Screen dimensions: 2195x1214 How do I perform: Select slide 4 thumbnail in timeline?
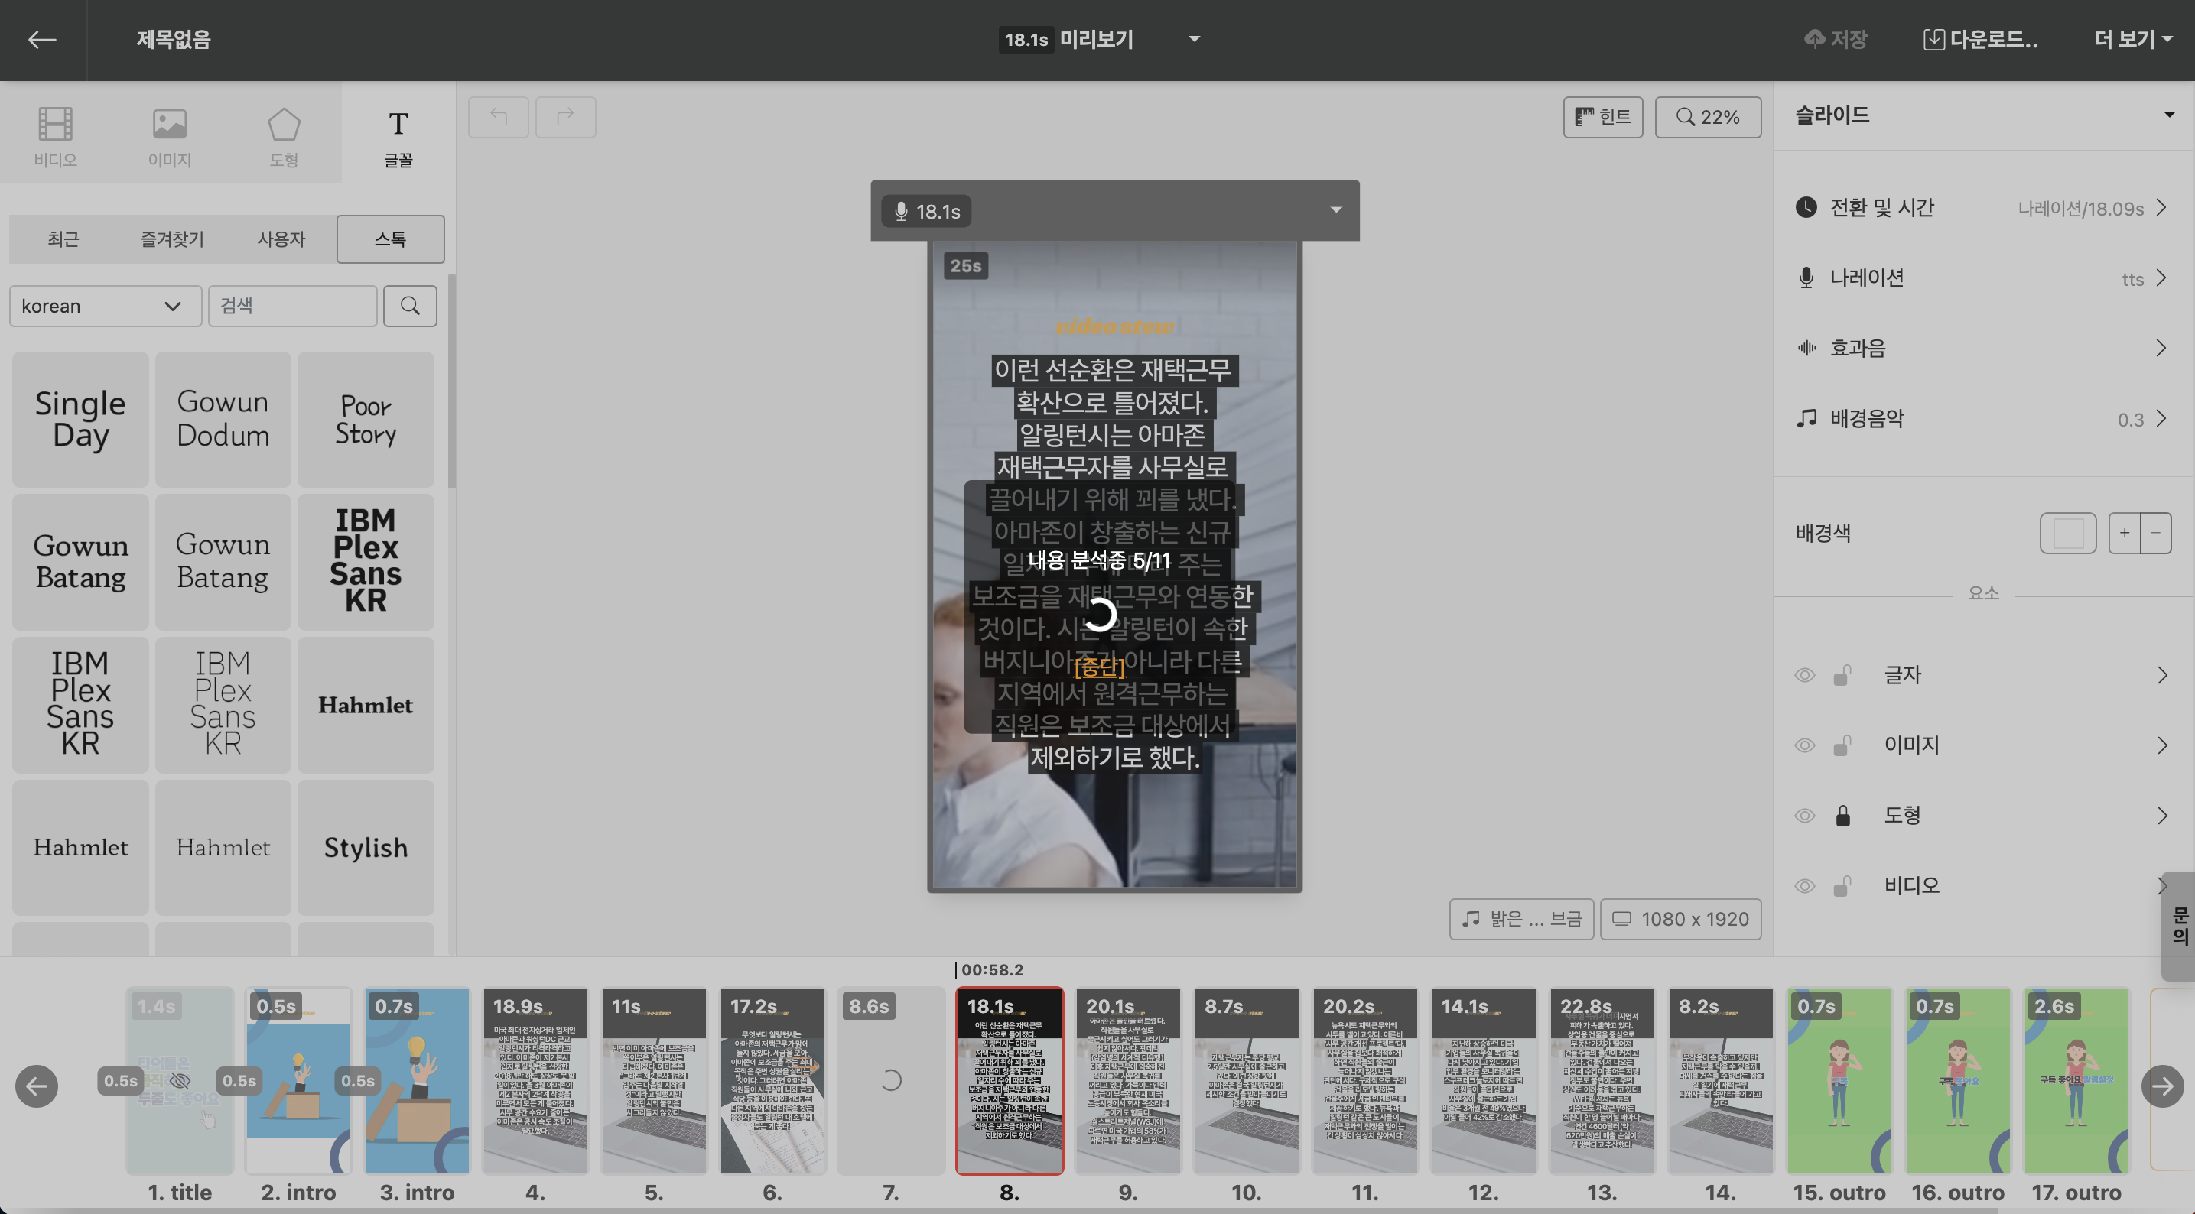[x=535, y=1080]
